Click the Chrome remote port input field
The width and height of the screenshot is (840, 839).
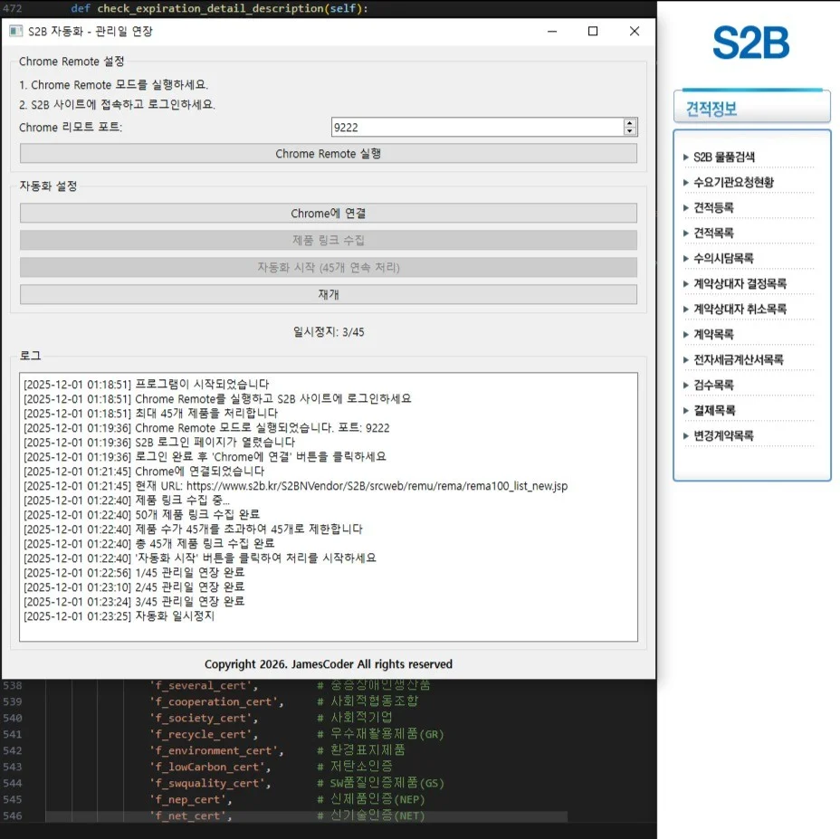[477, 128]
